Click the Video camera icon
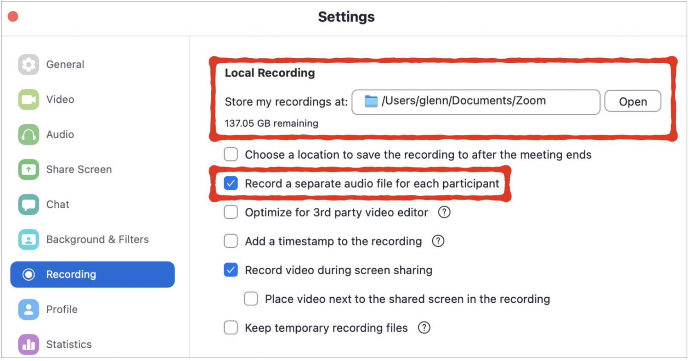The height and width of the screenshot is (361, 689). point(28,100)
